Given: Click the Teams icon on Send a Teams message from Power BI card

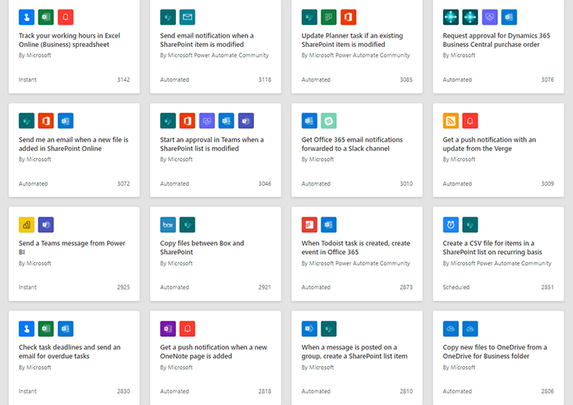Looking at the screenshot, I should (46, 225).
